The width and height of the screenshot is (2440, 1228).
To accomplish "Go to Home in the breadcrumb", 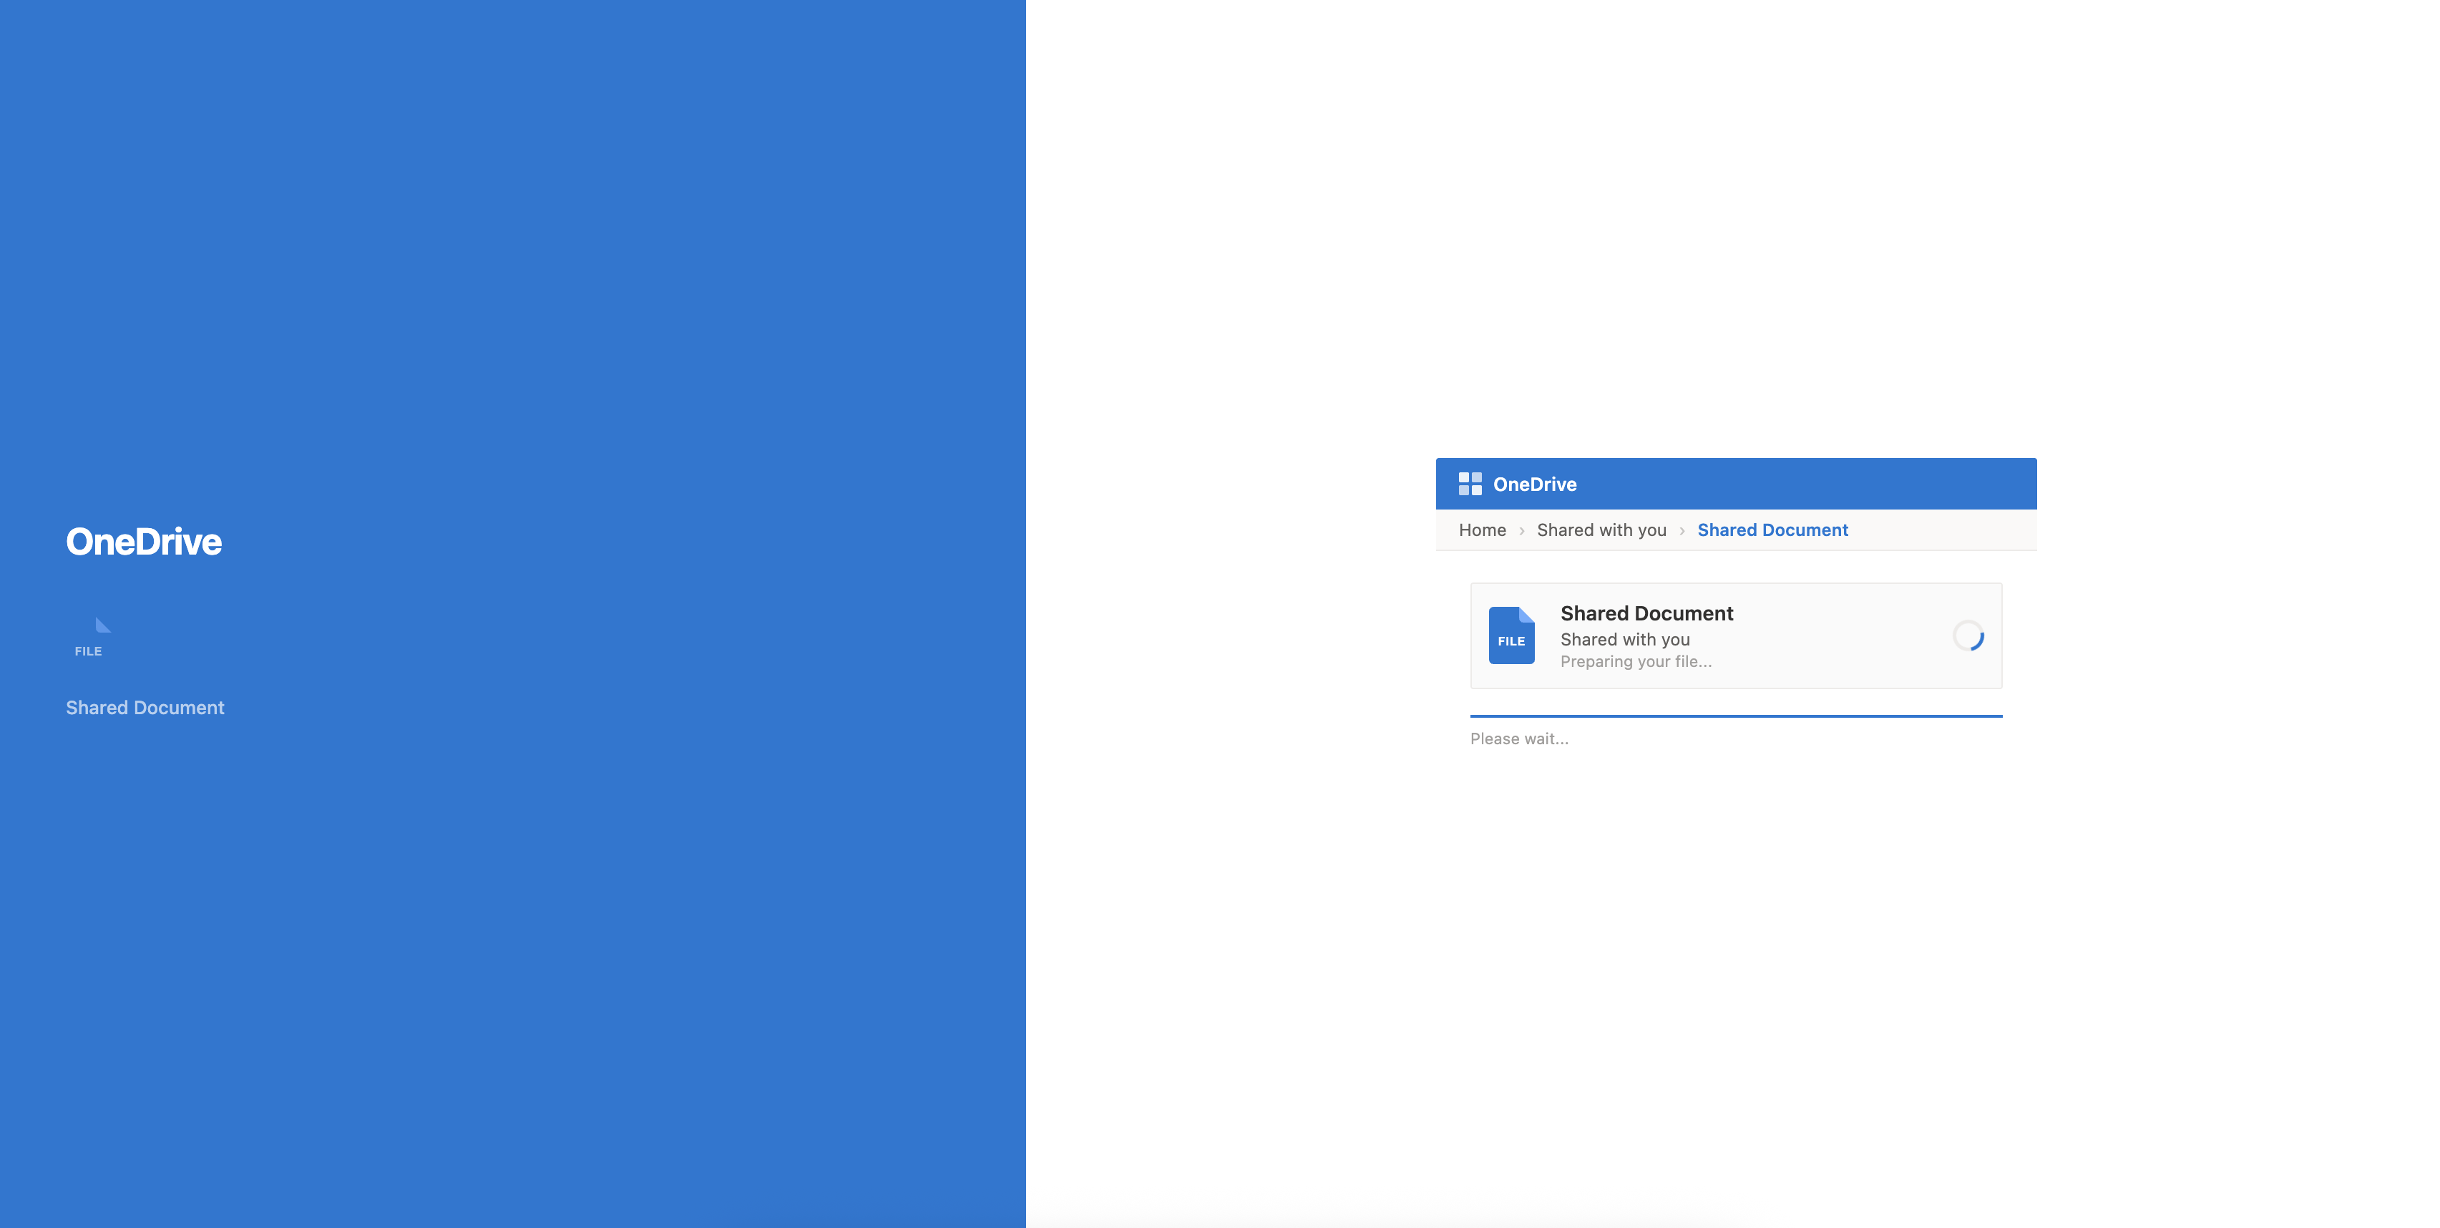I will (x=1483, y=530).
